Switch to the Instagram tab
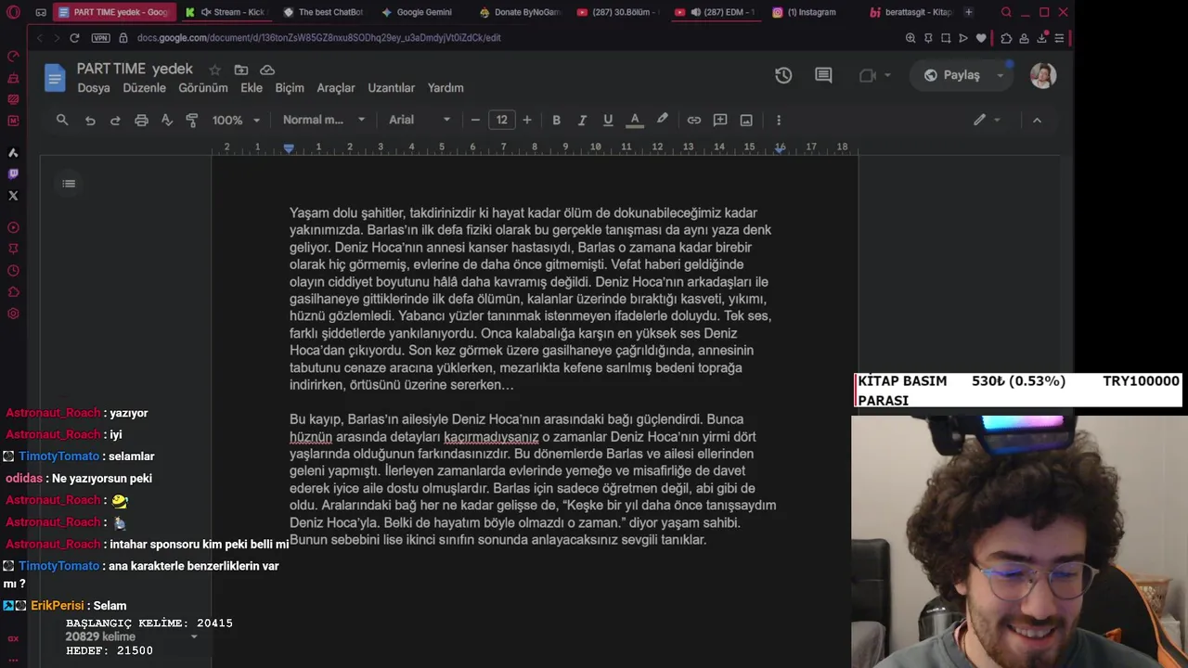 coord(811,12)
